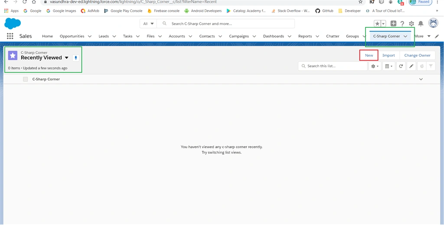Go to the Home tab

coord(48,36)
